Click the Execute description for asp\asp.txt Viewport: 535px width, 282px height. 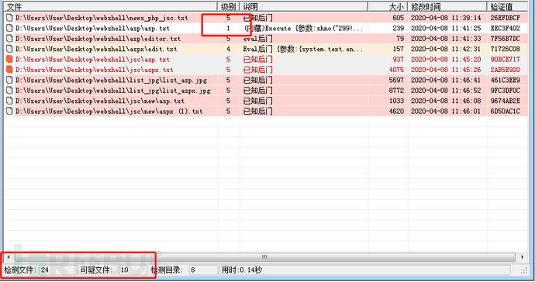tap(303, 29)
